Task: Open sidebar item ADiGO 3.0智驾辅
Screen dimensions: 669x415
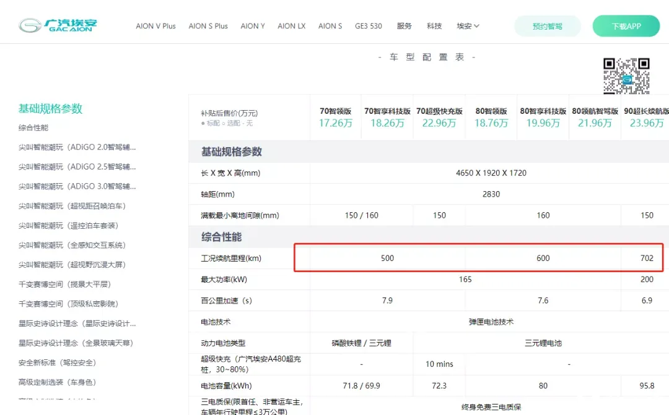Action: (x=77, y=186)
